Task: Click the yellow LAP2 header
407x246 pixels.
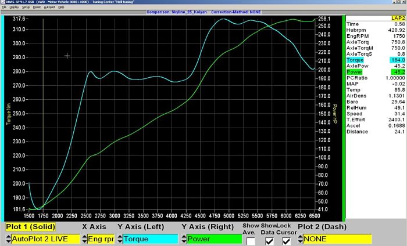Action: pos(398,18)
